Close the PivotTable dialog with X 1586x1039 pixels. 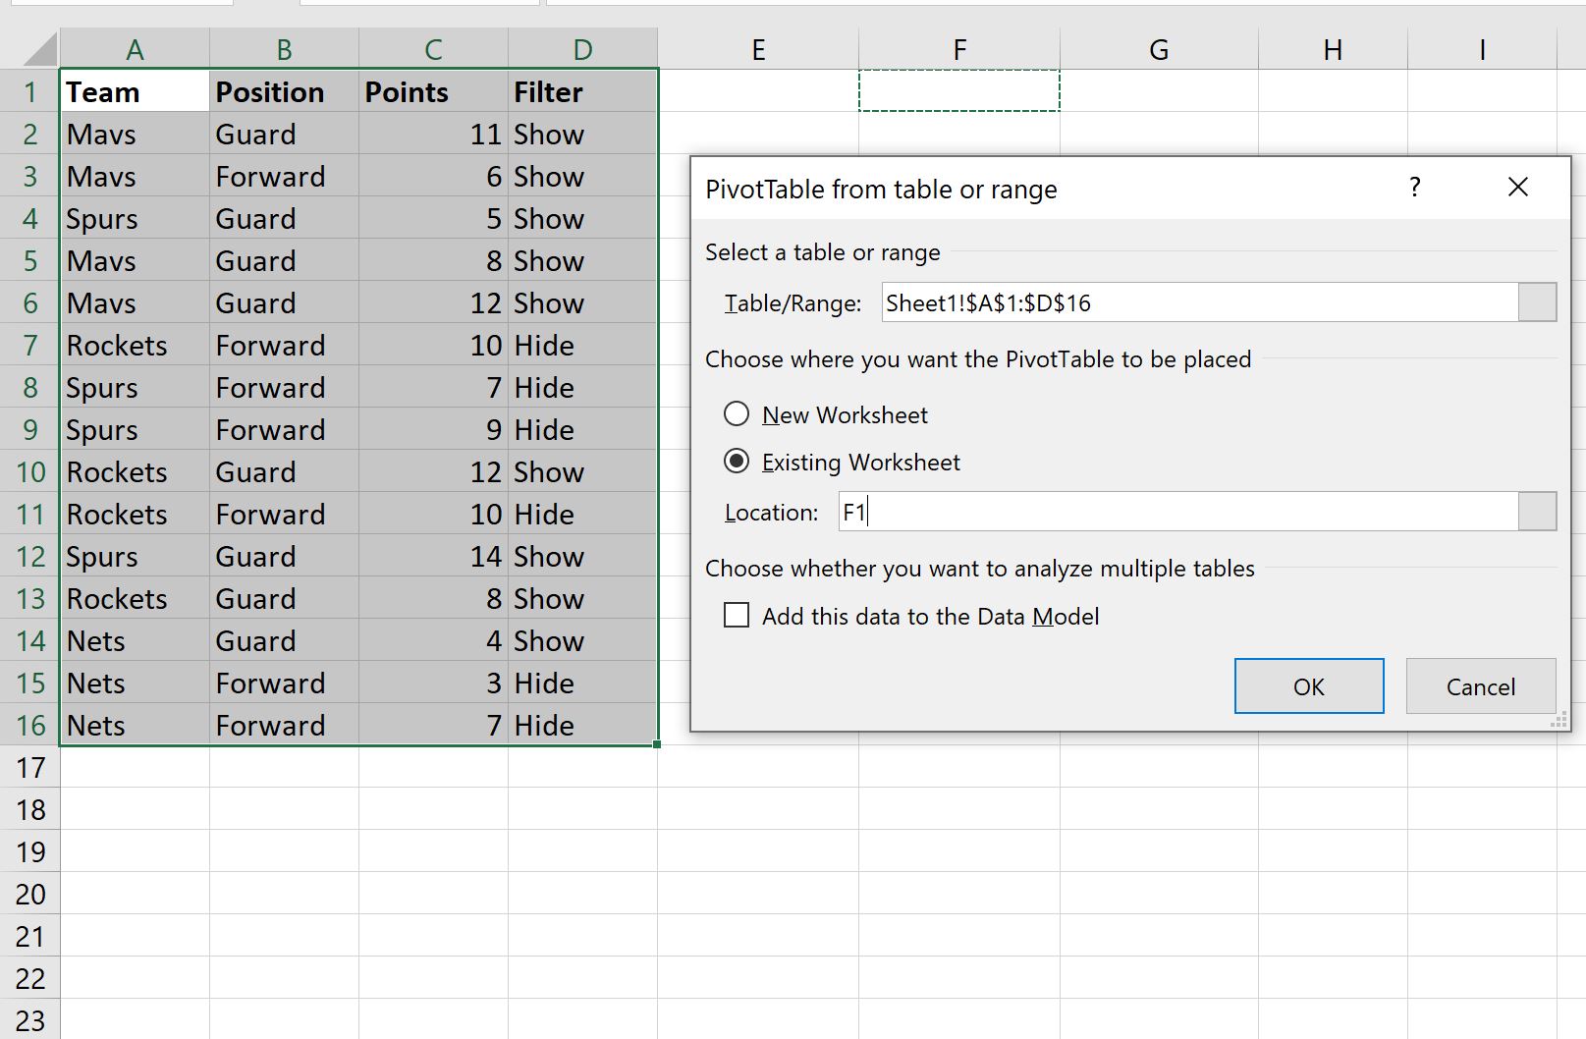click(x=1517, y=187)
